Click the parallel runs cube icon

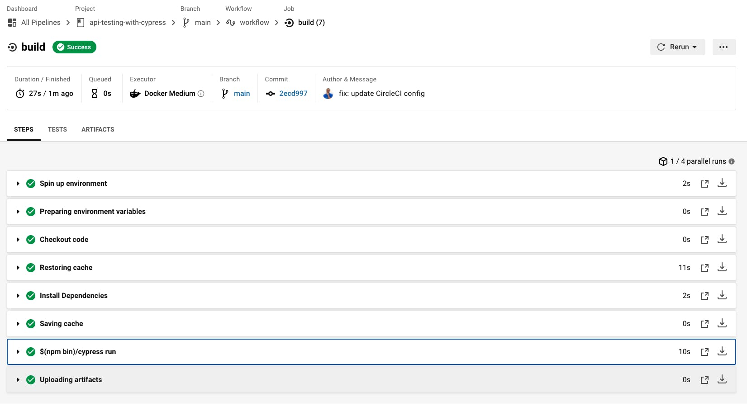click(x=663, y=161)
